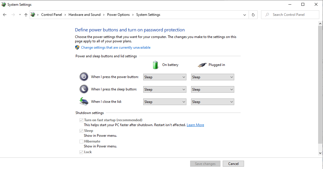Click the power plug icon
Viewport: 323px width, 169px height.
pyautogui.click(x=202, y=65)
